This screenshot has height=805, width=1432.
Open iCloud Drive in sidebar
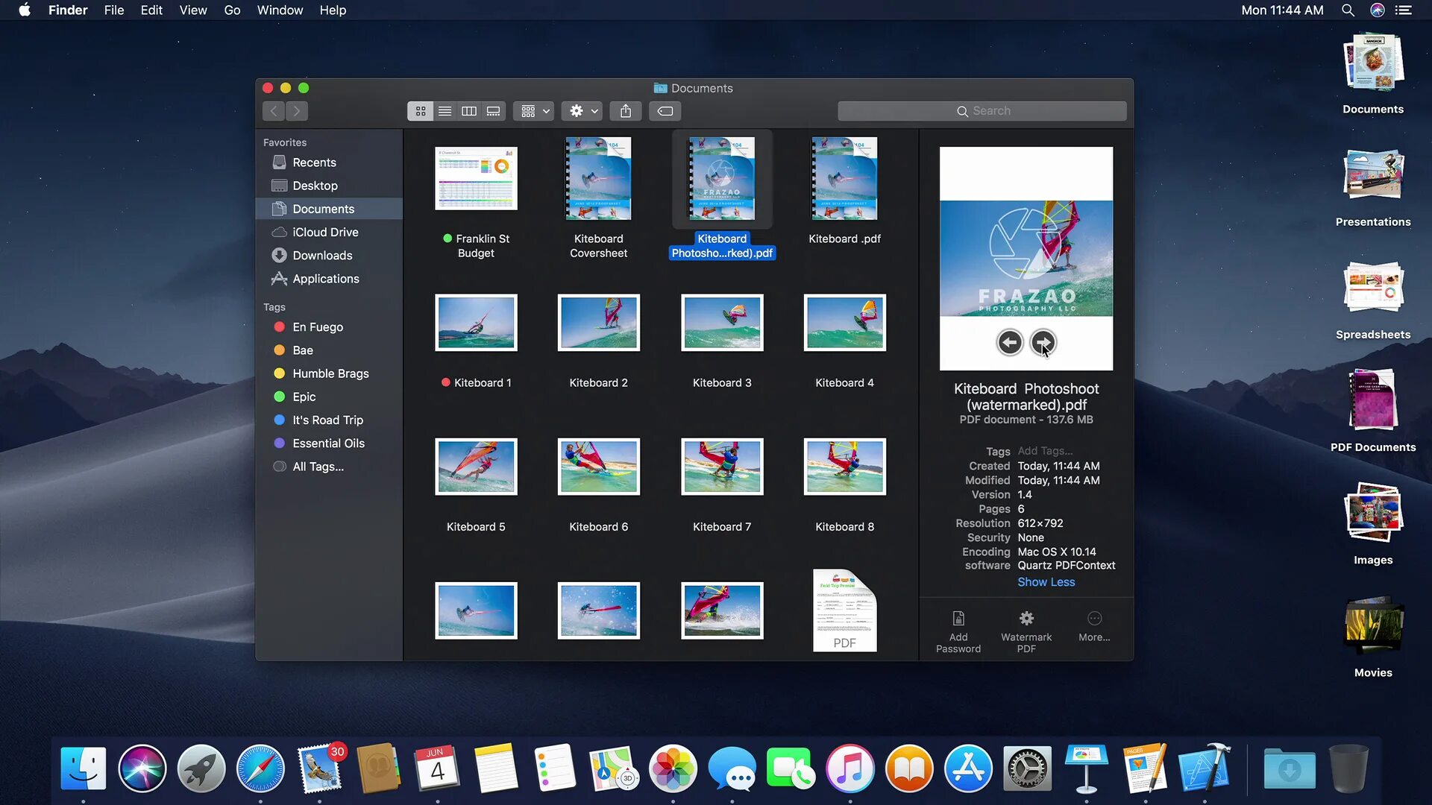325,232
